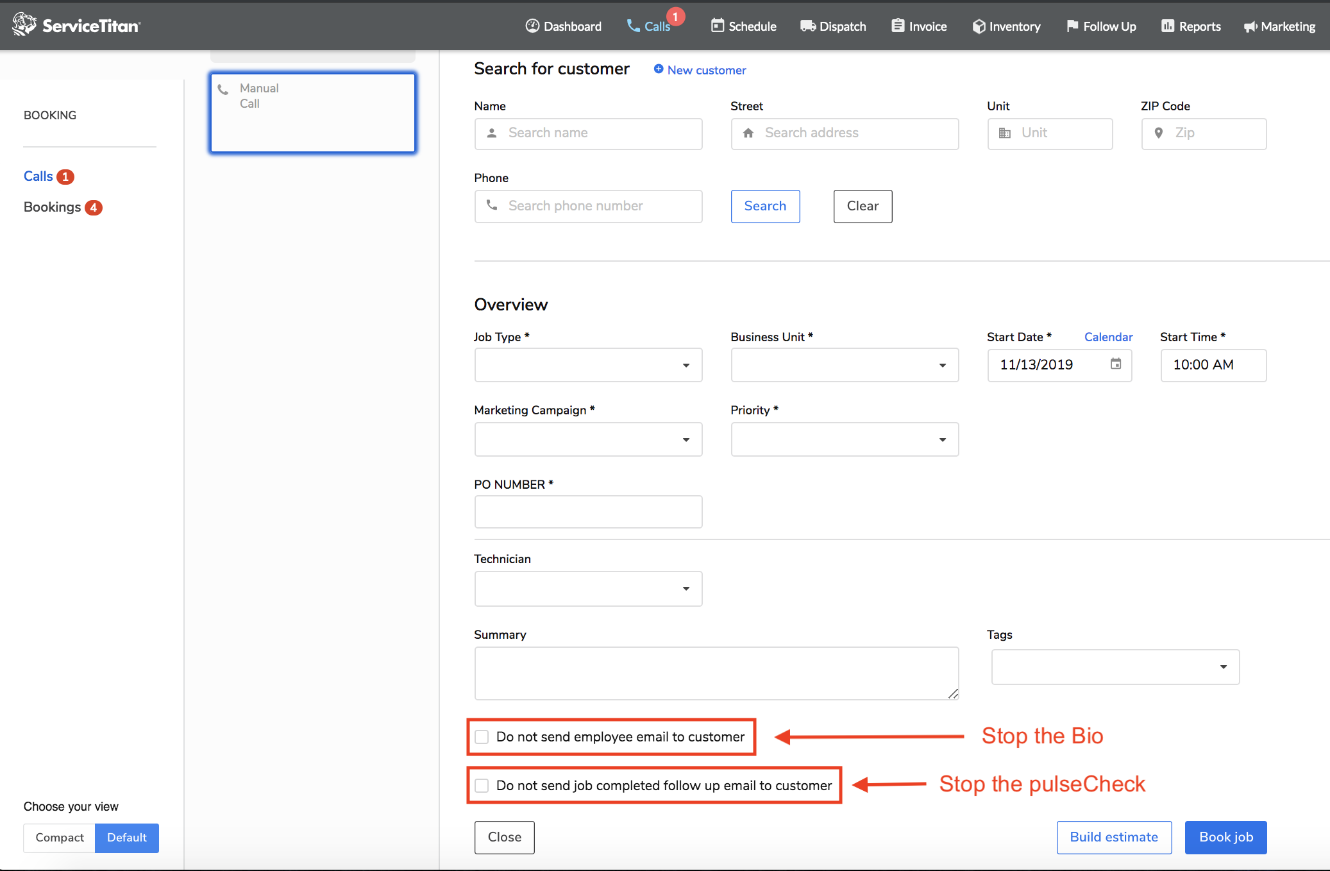This screenshot has width=1330, height=871.
Task: Click the Marketing megaphone icon
Action: (x=1250, y=26)
